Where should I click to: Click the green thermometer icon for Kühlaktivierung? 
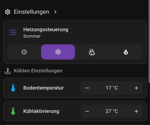[13, 111]
